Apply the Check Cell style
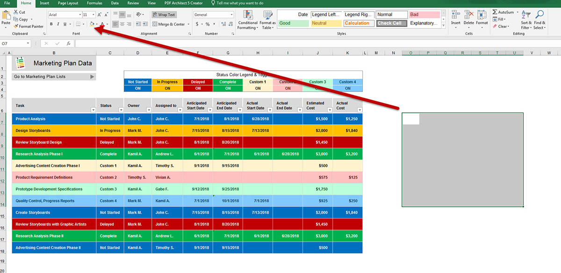The width and height of the screenshot is (561, 273). [391, 22]
